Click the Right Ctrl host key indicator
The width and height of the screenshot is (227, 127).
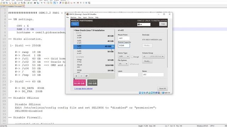point(167,93)
